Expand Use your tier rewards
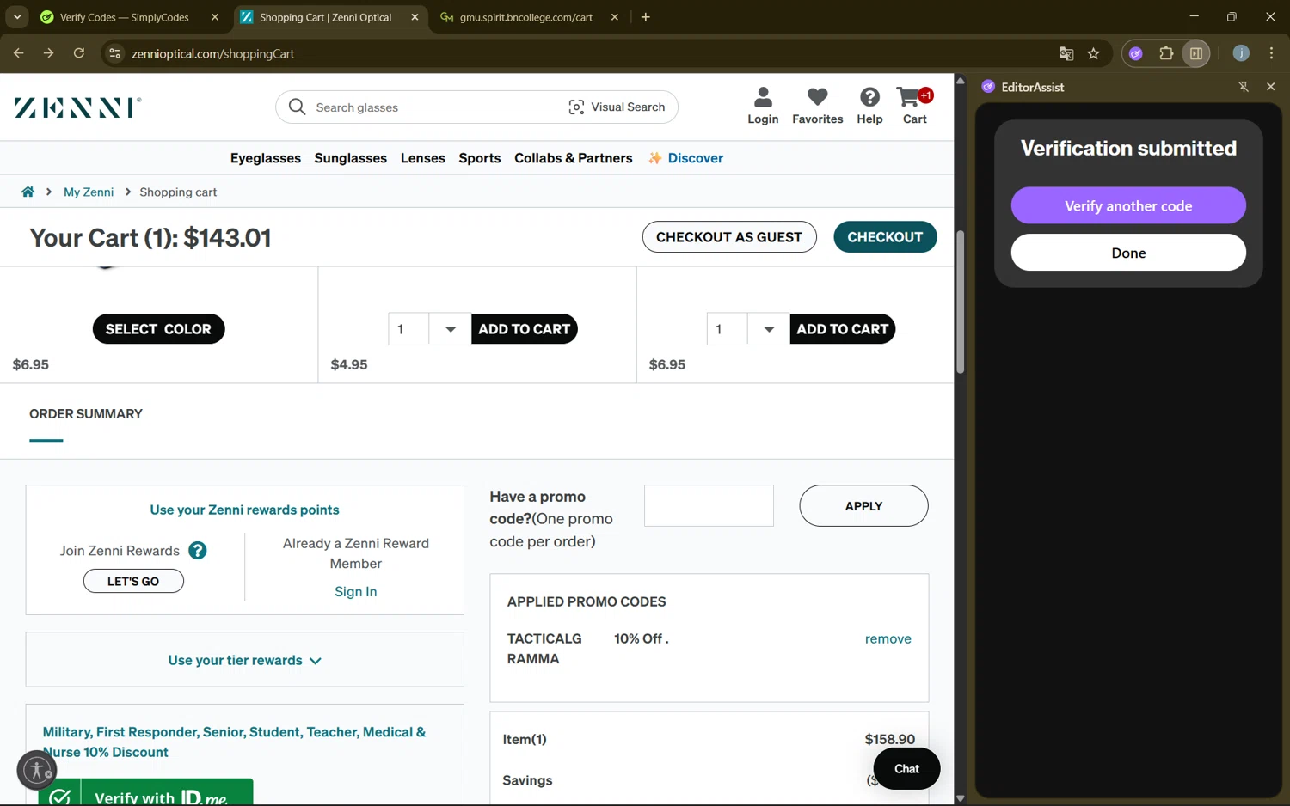Screen dimensions: 1290x806 244,660
